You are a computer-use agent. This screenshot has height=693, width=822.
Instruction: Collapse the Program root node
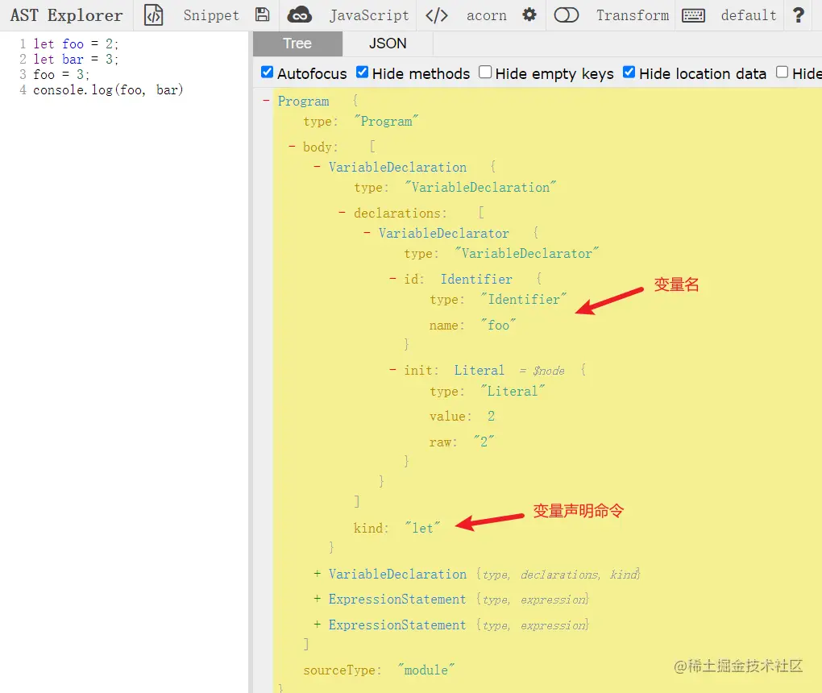click(266, 100)
